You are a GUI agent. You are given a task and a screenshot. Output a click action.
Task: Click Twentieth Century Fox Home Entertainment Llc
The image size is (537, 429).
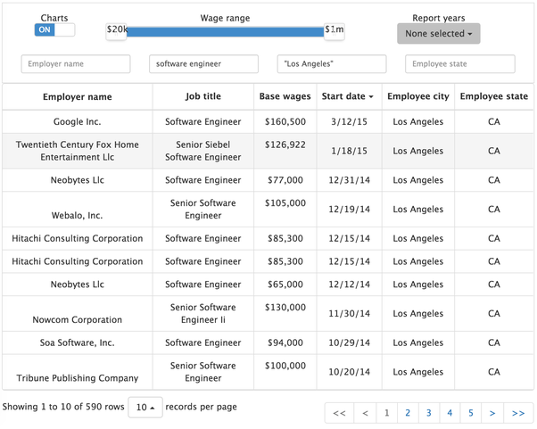78,151
